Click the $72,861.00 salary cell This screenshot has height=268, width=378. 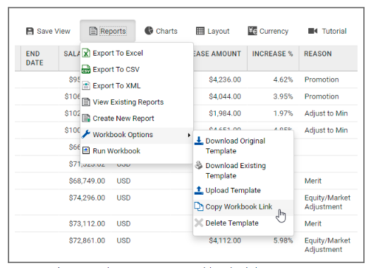tap(87, 241)
